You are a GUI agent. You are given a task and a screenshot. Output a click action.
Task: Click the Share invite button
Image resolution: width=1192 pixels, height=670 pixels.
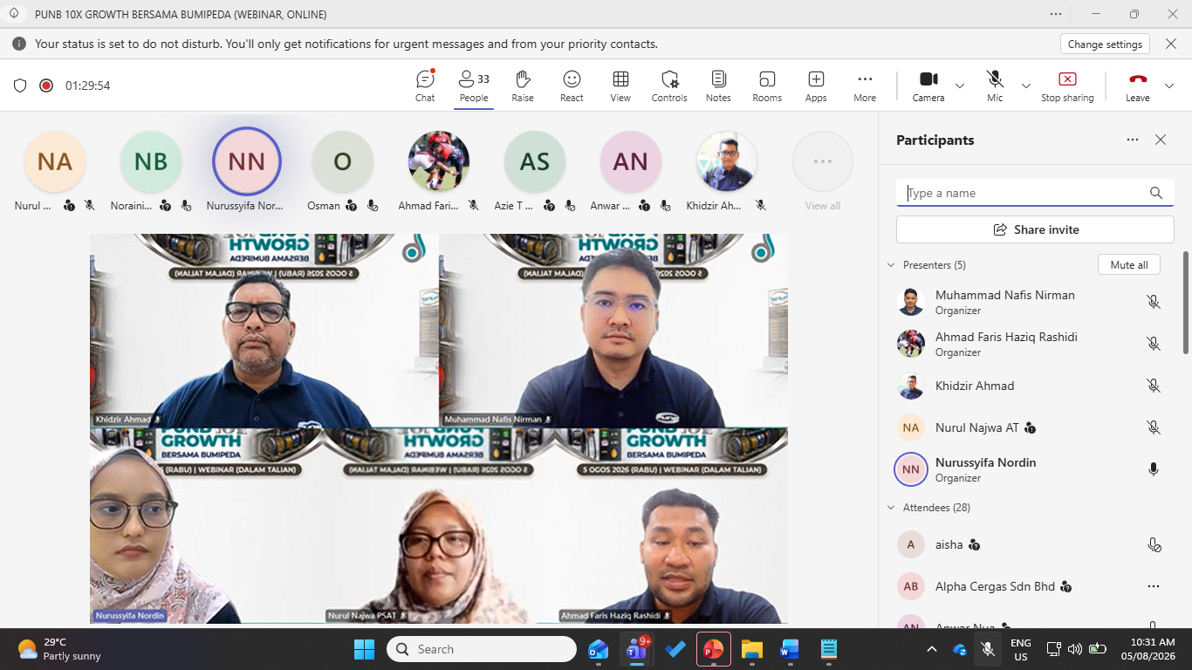pos(1035,229)
